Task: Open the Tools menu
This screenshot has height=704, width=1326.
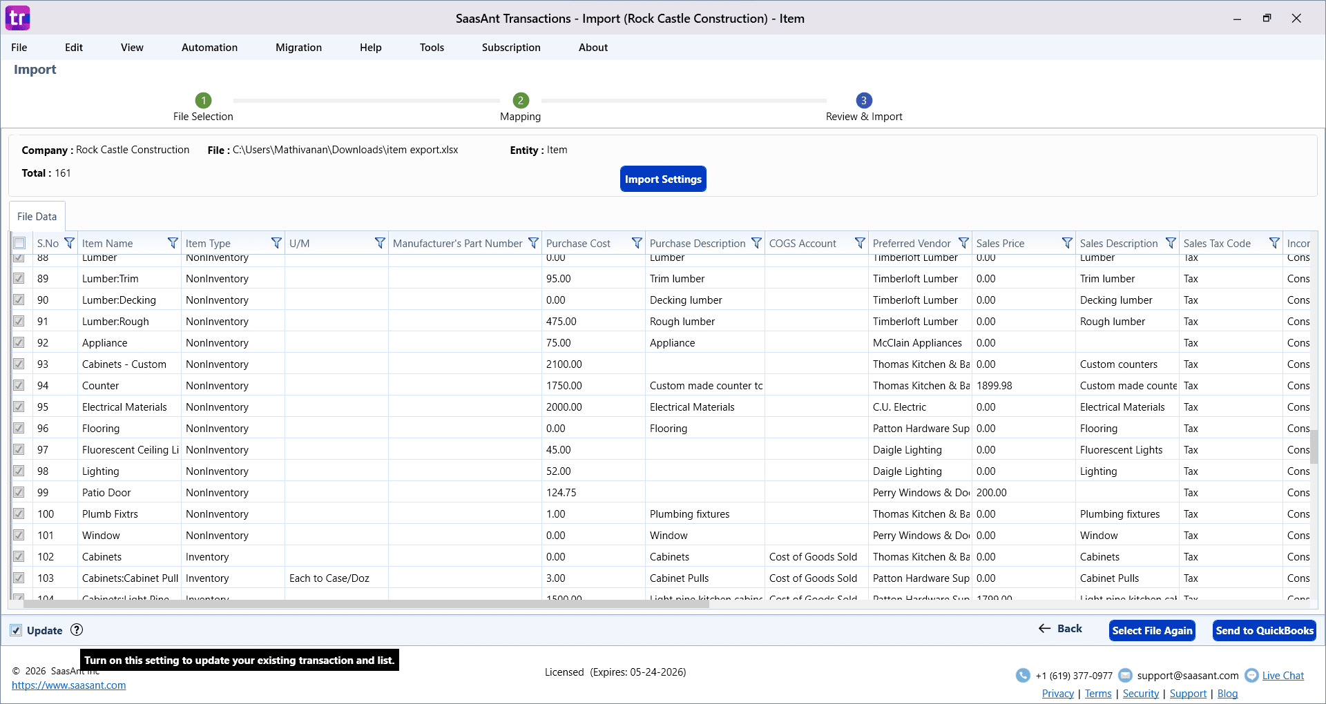Action: [x=432, y=47]
